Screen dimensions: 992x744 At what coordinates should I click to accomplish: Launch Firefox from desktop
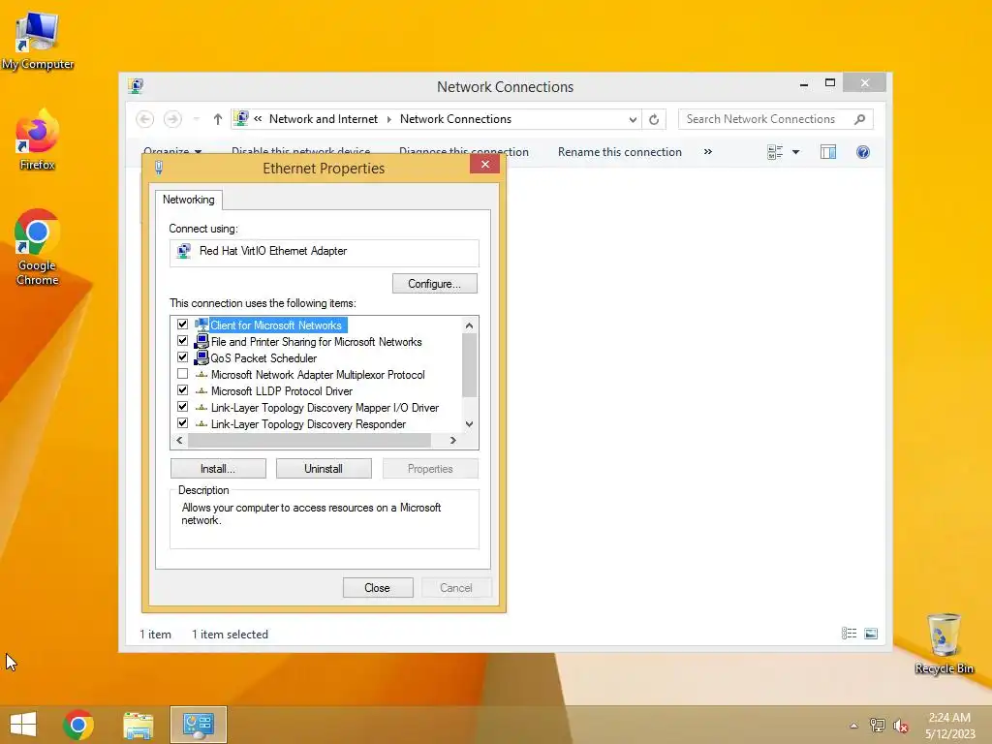pyautogui.click(x=38, y=140)
